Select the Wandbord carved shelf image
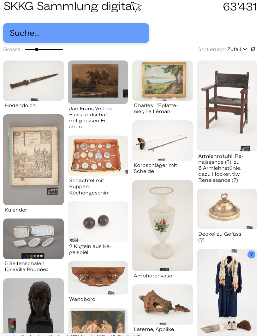 pyautogui.click(x=98, y=278)
